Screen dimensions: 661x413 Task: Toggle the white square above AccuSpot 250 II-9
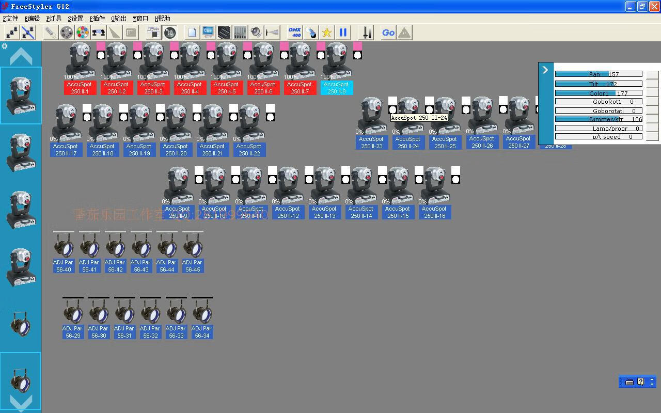click(199, 170)
